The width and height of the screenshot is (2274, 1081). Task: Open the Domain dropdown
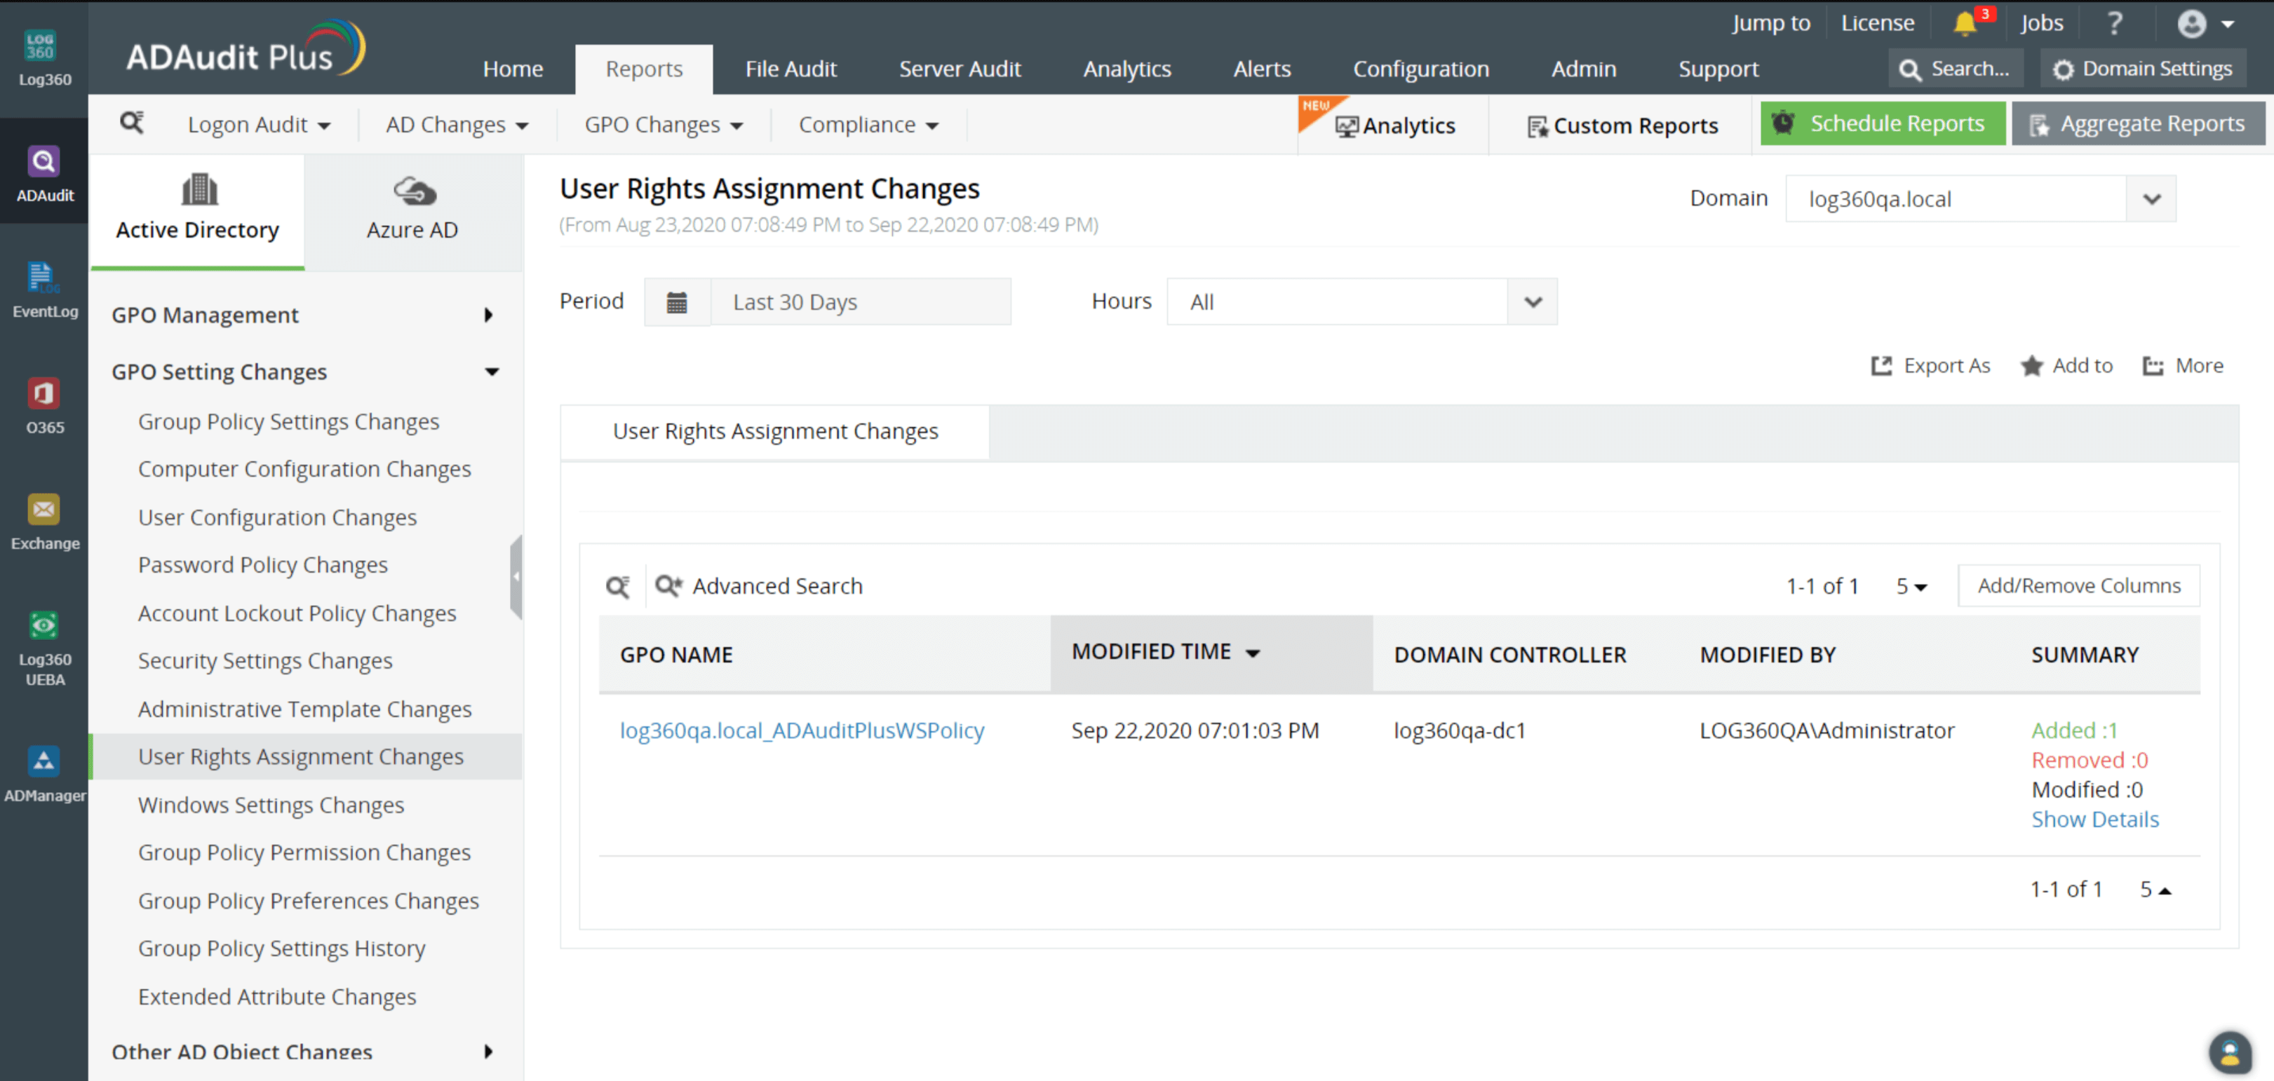[x=2151, y=199]
